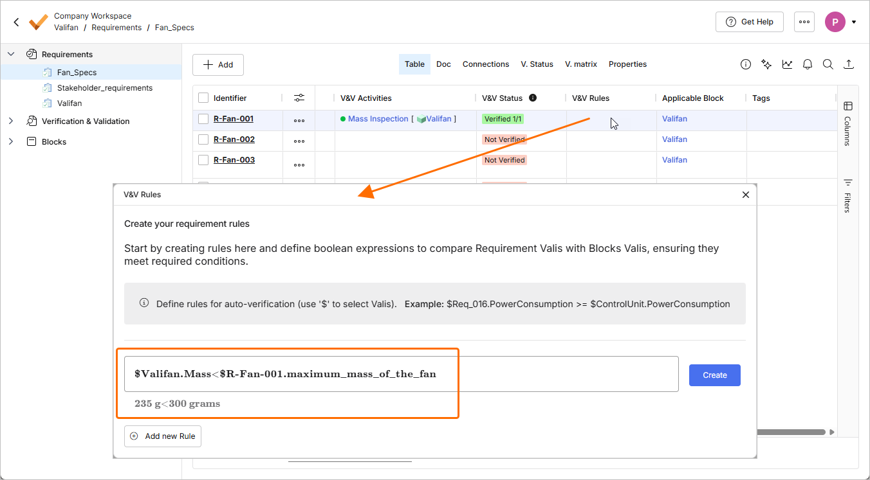The width and height of the screenshot is (870, 480).
Task: Expand the Blocks tree node
Action: click(11, 141)
